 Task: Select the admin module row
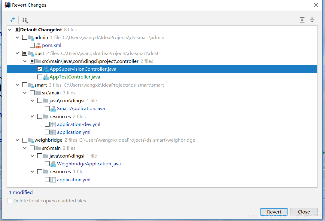tap(41, 38)
